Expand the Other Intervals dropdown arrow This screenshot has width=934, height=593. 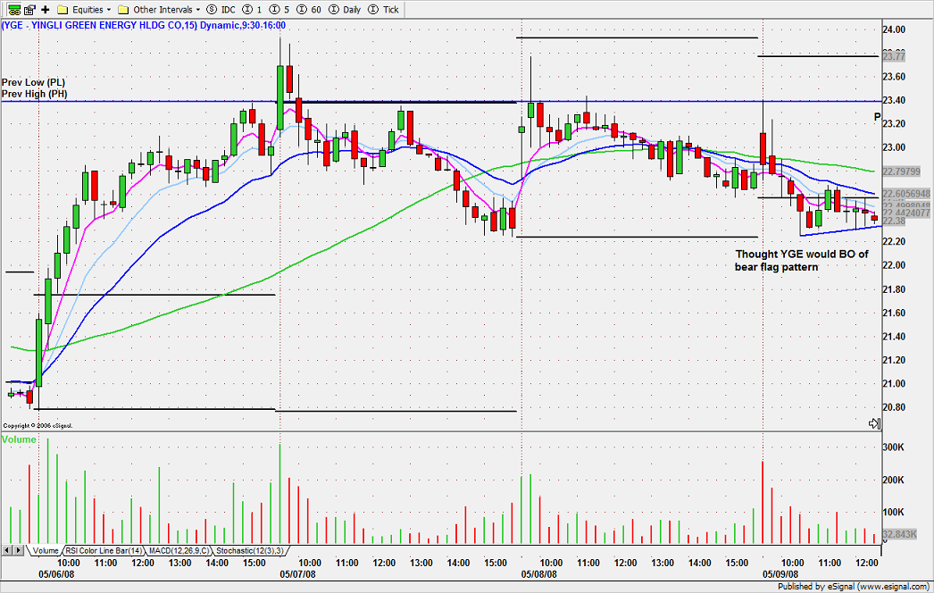(x=197, y=10)
